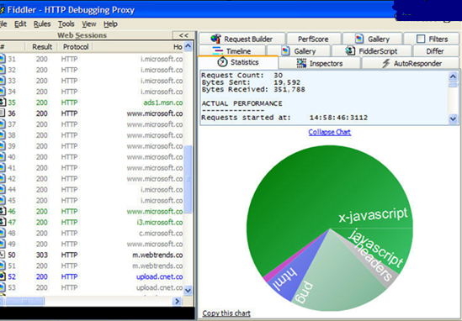Toggle the Filters checkbox
Screen dimensions: 462x321
[421, 39]
